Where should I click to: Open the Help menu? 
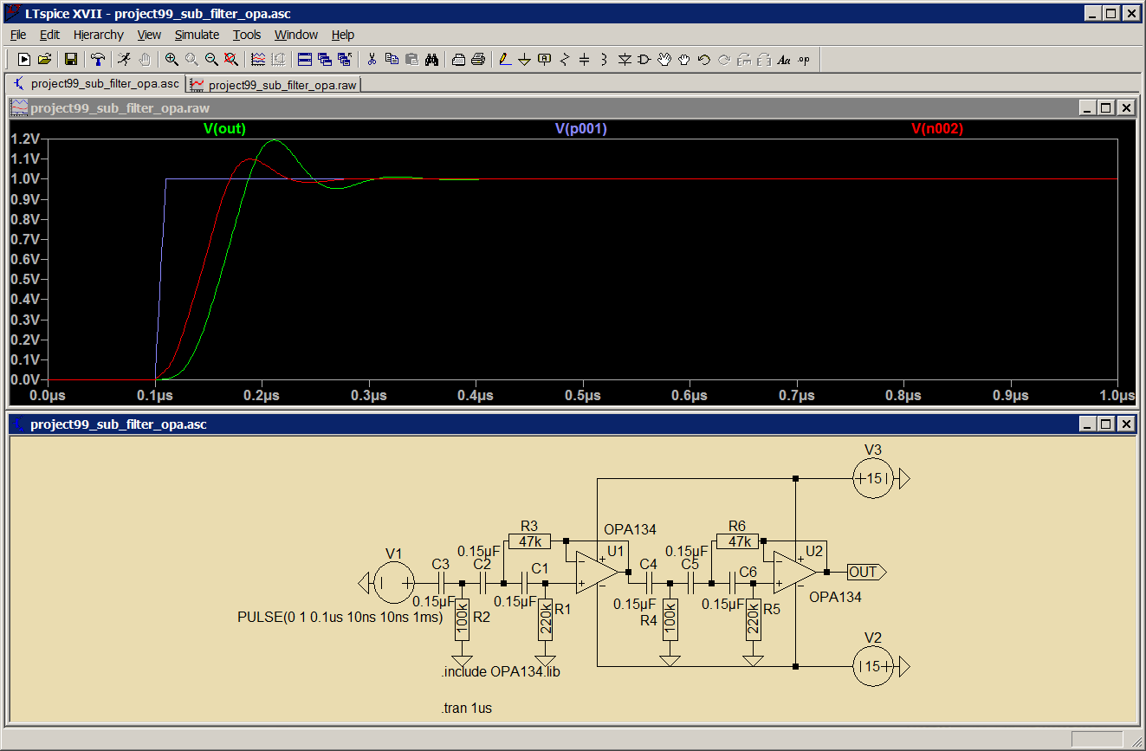point(343,35)
